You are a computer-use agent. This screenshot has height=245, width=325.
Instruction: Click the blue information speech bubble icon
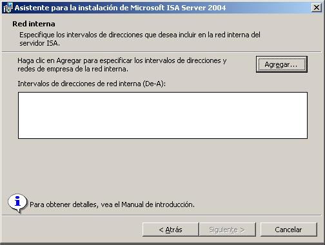click(x=17, y=203)
